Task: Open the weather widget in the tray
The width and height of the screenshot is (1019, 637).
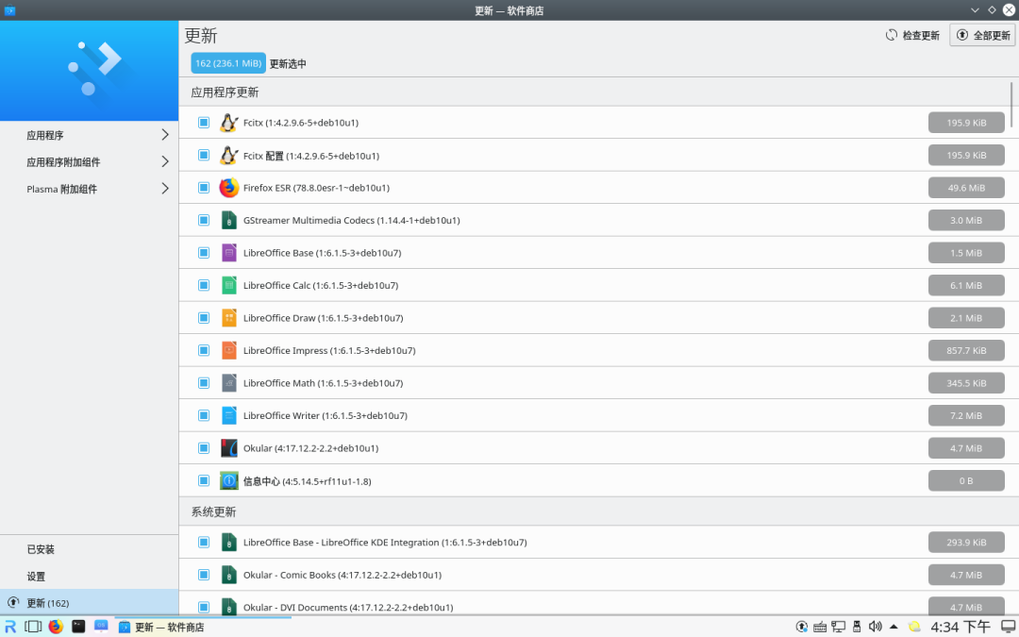Action: 914,627
